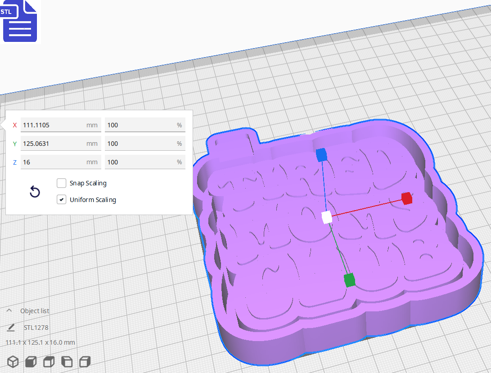Click the green Y-axis scale handle

tap(350, 280)
